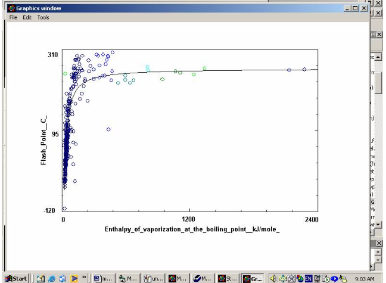This screenshot has width=386, height=283.
Task: Click the EN language indicator in tray
Action: point(309,278)
